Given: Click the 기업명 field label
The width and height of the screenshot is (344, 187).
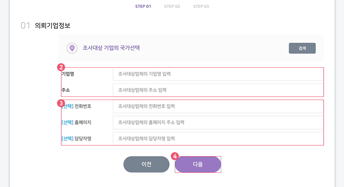Looking at the screenshot, I should 68,74.
